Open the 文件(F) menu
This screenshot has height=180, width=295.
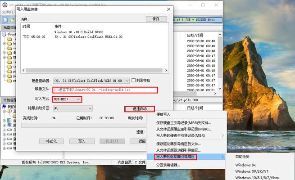click(8, 12)
